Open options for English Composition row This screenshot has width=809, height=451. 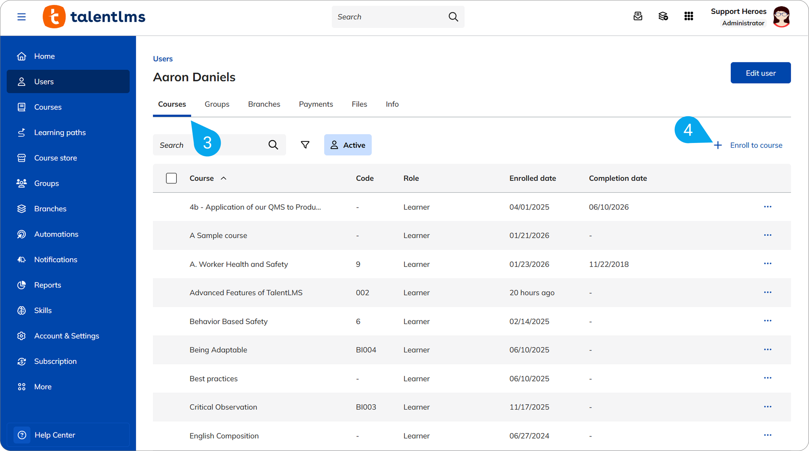click(768, 435)
